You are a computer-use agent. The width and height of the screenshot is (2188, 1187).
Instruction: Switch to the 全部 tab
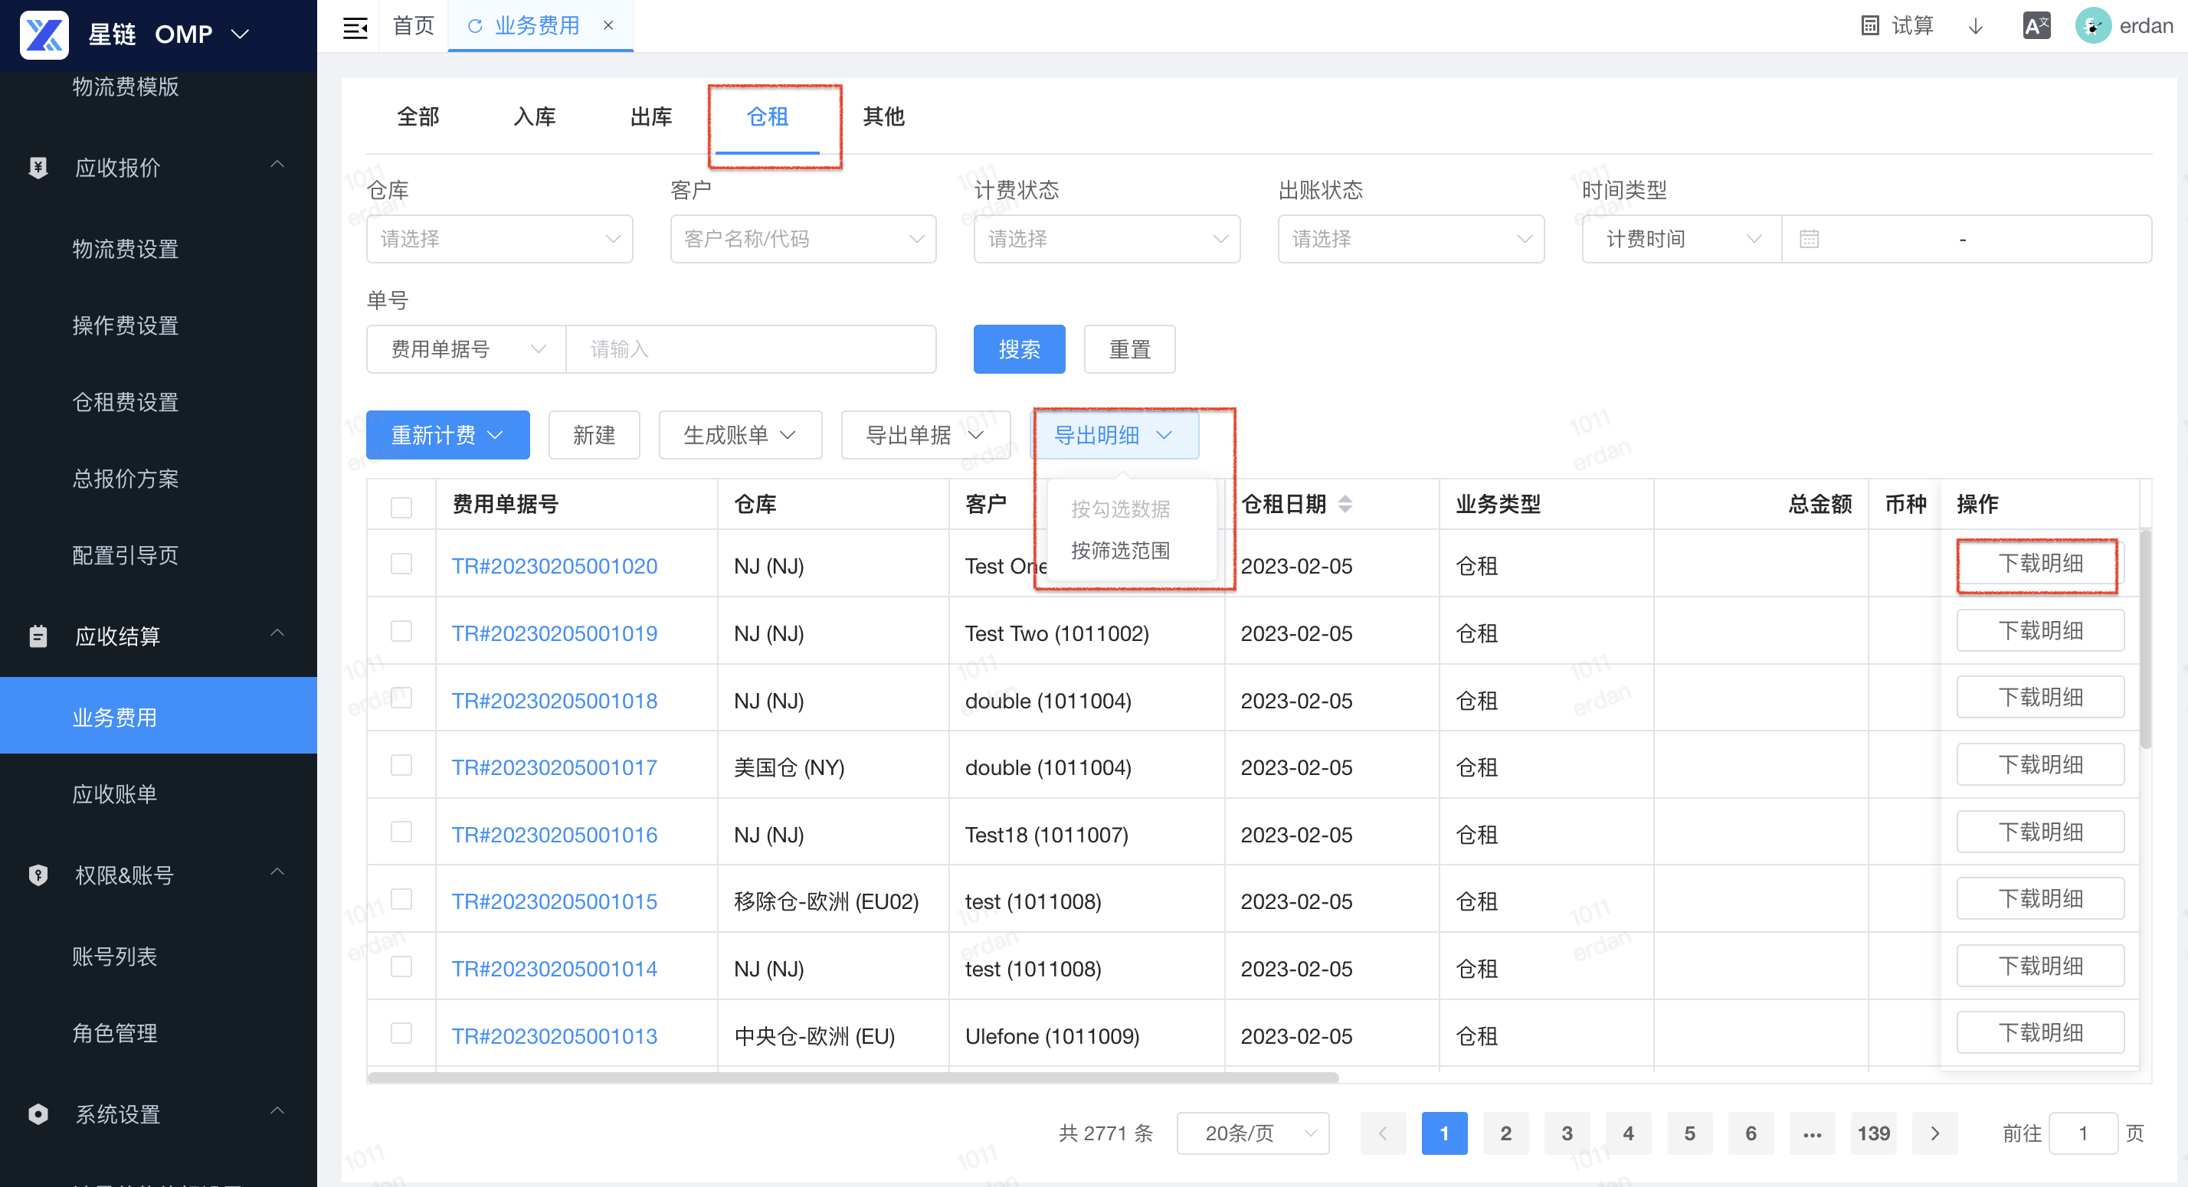[418, 116]
